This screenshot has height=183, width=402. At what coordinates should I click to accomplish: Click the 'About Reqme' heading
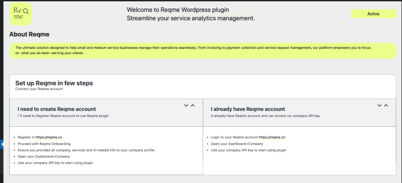coord(29,34)
